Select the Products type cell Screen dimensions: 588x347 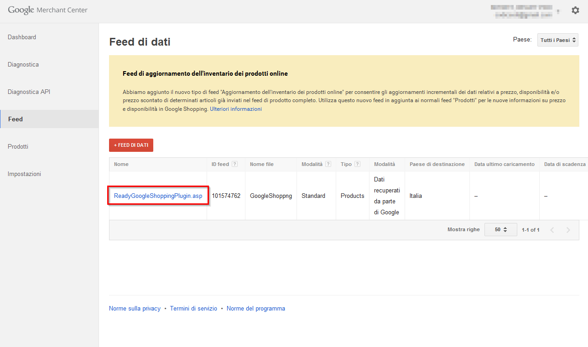click(x=353, y=196)
